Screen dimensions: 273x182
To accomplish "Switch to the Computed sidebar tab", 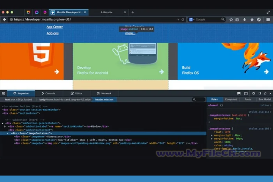I will [x=231, y=99].
